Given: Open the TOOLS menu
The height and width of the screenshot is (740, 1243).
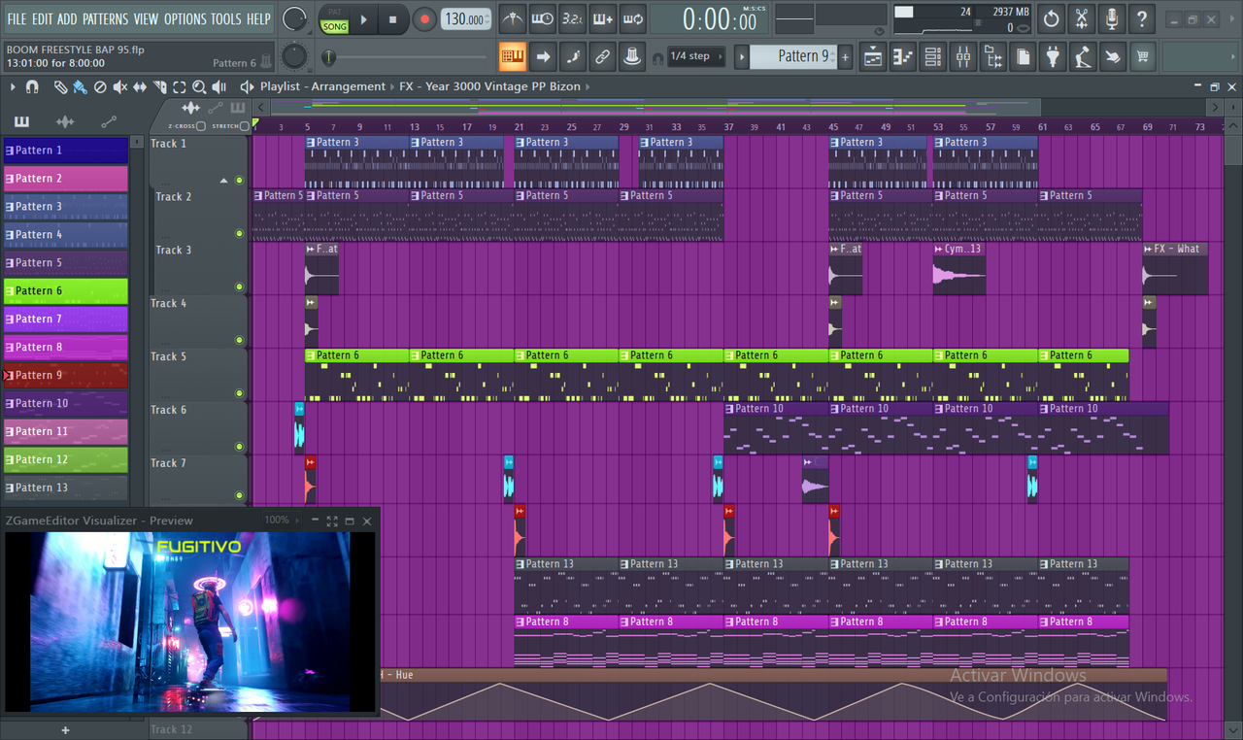Looking at the screenshot, I should (226, 18).
